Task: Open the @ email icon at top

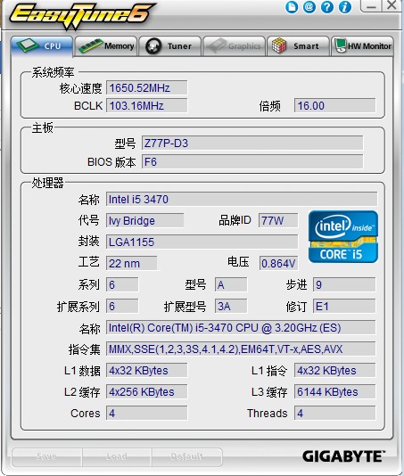Action: point(309,7)
